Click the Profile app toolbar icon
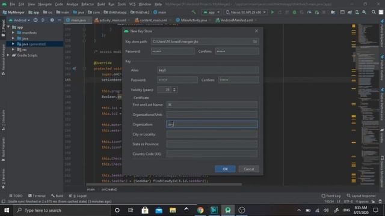This screenshot has width=385, height=216. pyautogui.click(x=309, y=12)
